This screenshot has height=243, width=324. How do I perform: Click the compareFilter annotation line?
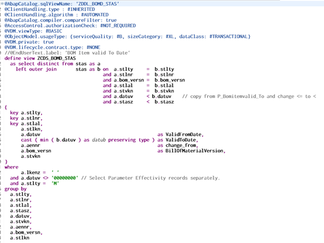click(x=61, y=20)
